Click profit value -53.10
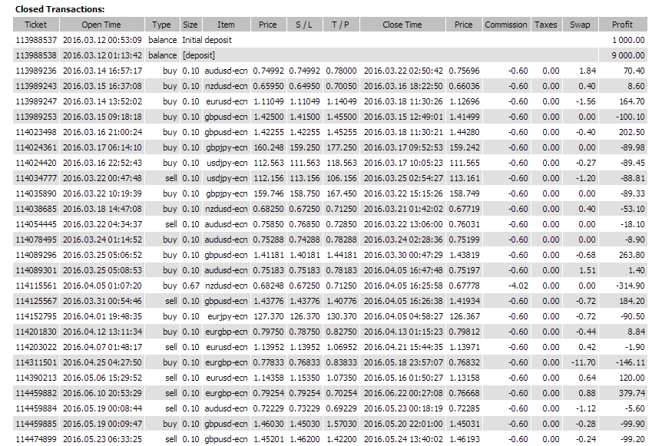Viewport: 662px width, 446px height. click(x=633, y=209)
